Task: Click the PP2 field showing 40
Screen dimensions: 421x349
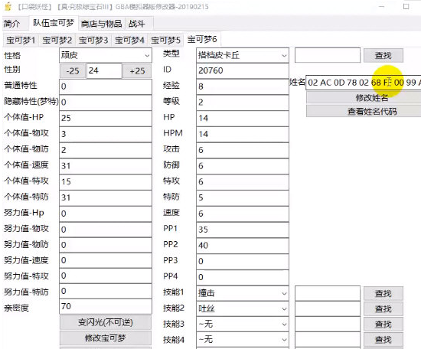Action: coord(243,245)
